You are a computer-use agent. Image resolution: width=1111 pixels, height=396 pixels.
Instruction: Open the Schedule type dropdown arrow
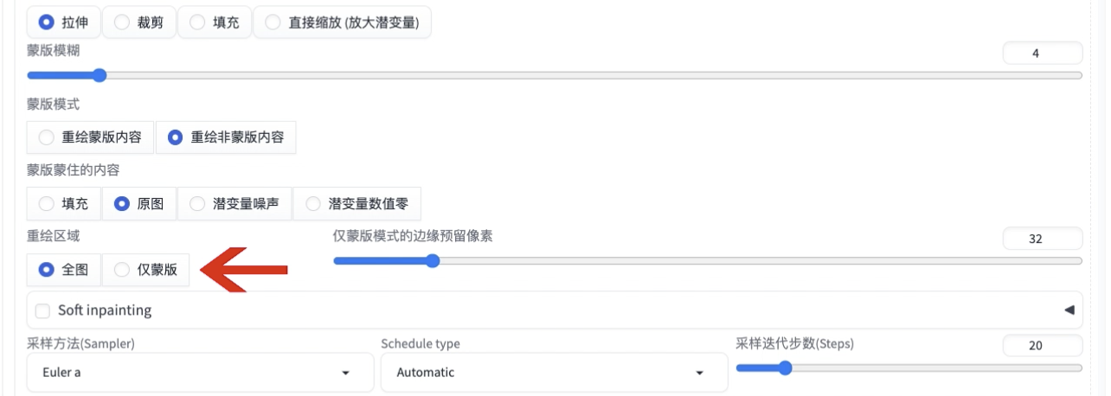[699, 373]
